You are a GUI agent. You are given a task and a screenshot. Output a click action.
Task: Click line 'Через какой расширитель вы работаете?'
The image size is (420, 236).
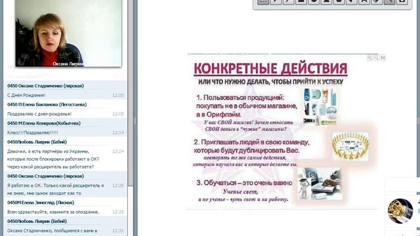51,167
